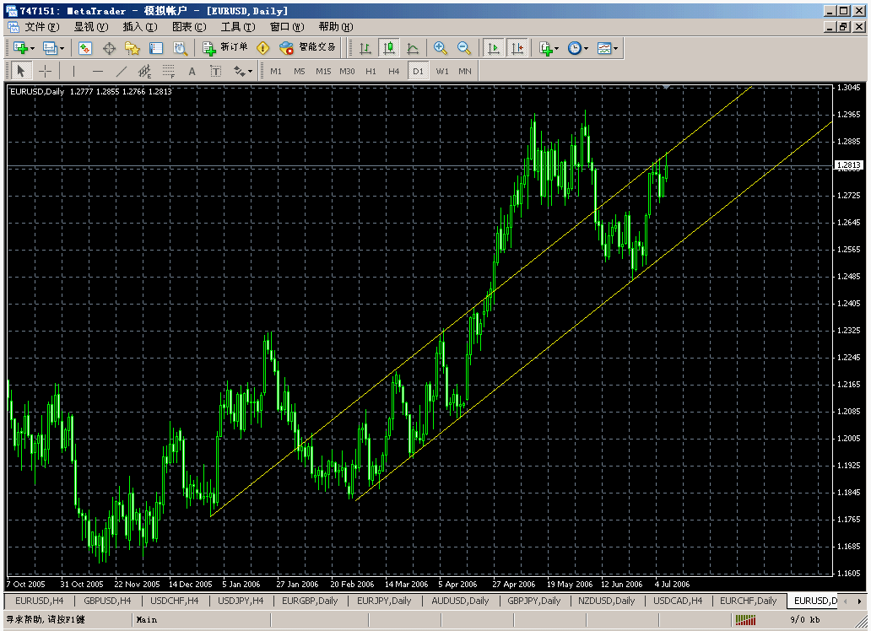Select the Fibonacci retracement tool

[x=168, y=71]
